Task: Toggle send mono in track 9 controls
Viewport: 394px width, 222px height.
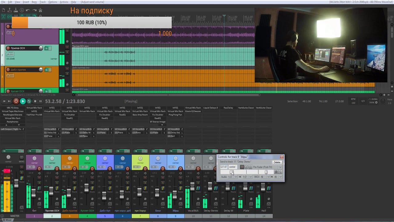Action: point(250,167)
